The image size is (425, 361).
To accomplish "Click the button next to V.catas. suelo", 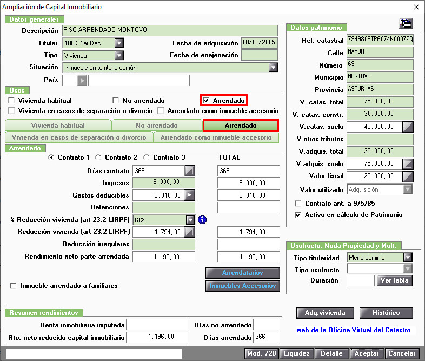I will point(408,127).
